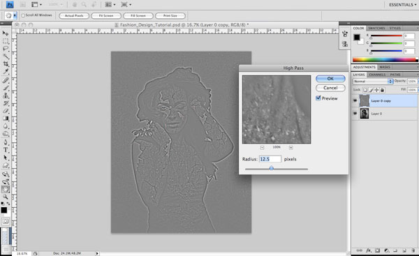
Task: Click lock position icon
Action: click(376, 90)
